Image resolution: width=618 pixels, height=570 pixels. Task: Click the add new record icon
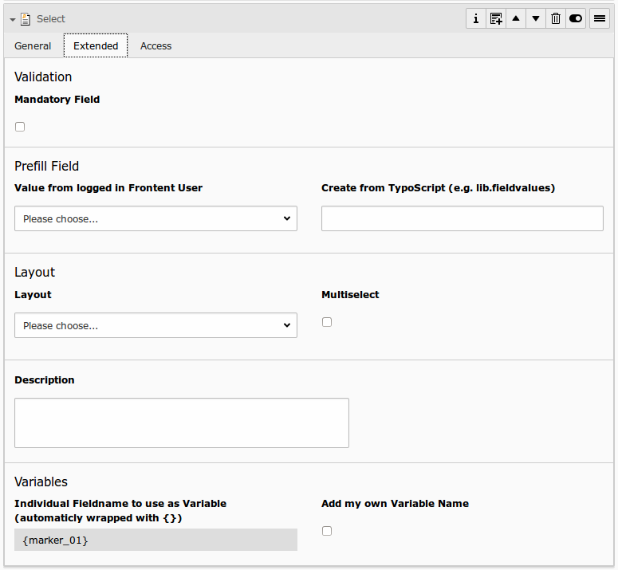(496, 18)
